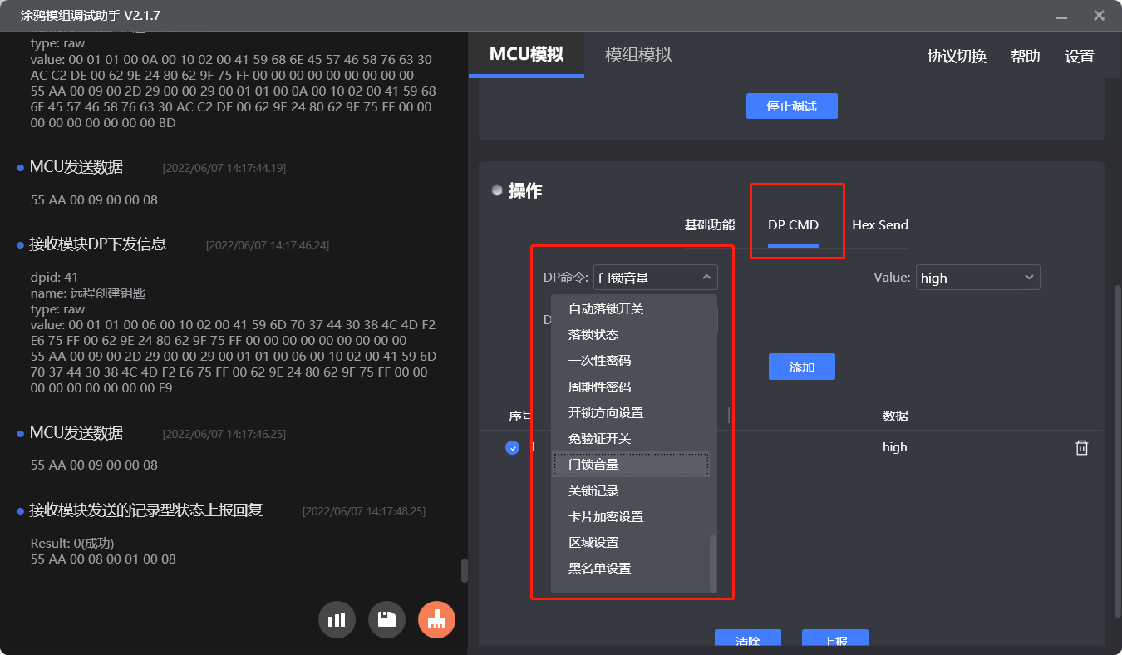This screenshot has height=655, width=1122.
Task: Switch to the MCU模拟 tab
Action: coord(526,55)
